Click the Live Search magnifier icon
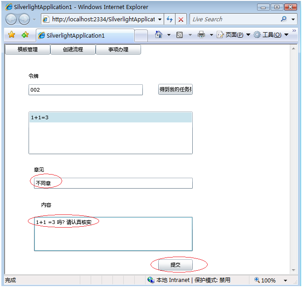 click(284, 19)
